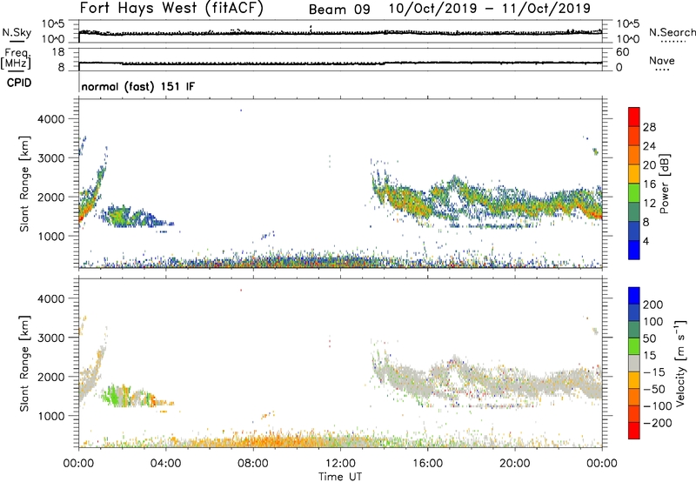Image resolution: width=696 pixels, height=482 pixels.
Task: Click the '16' dB tick on the Power scale
Action: (649, 184)
